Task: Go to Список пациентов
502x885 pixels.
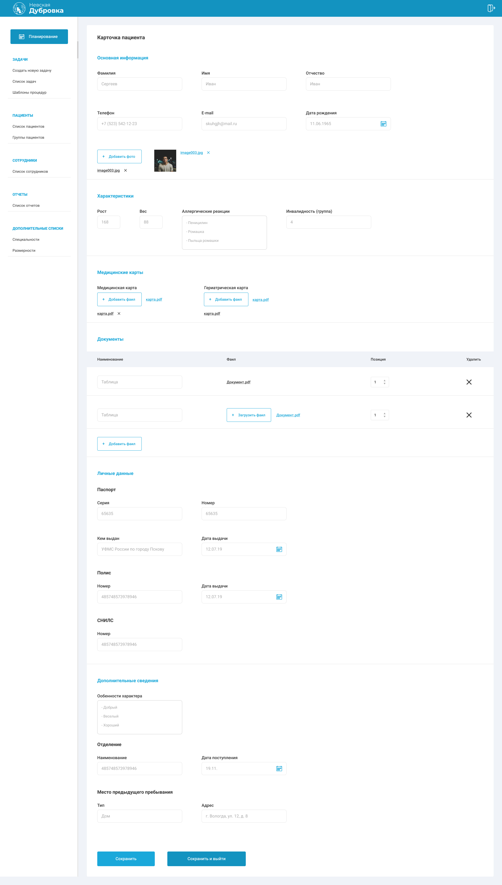Action: pos(28,127)
